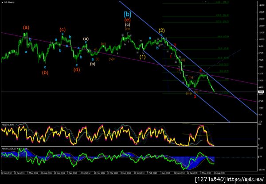
Task: Click the 10 Mar 2013 date label
Action: point(113,173)
